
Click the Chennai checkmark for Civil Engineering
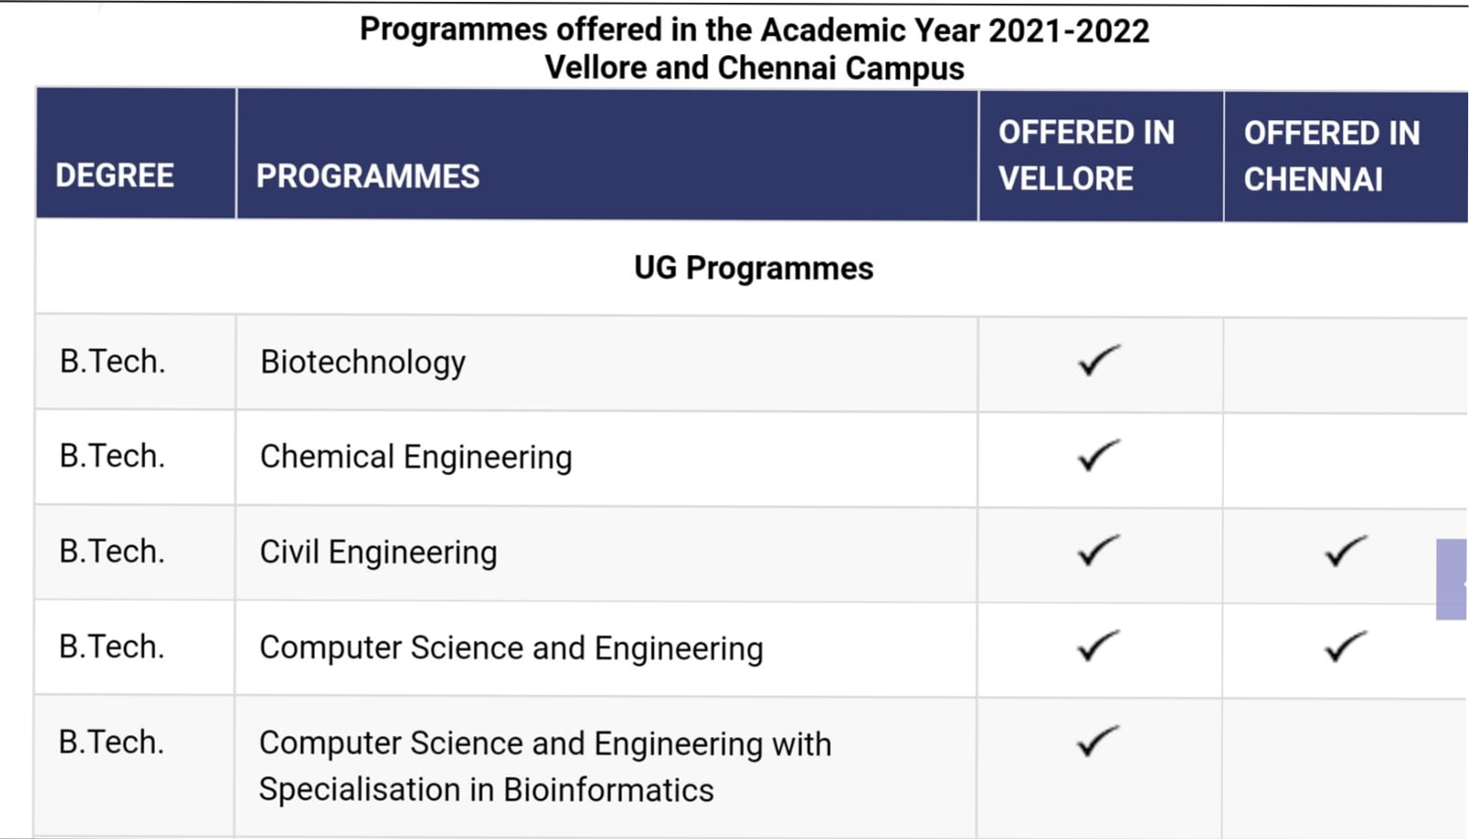1346,552
